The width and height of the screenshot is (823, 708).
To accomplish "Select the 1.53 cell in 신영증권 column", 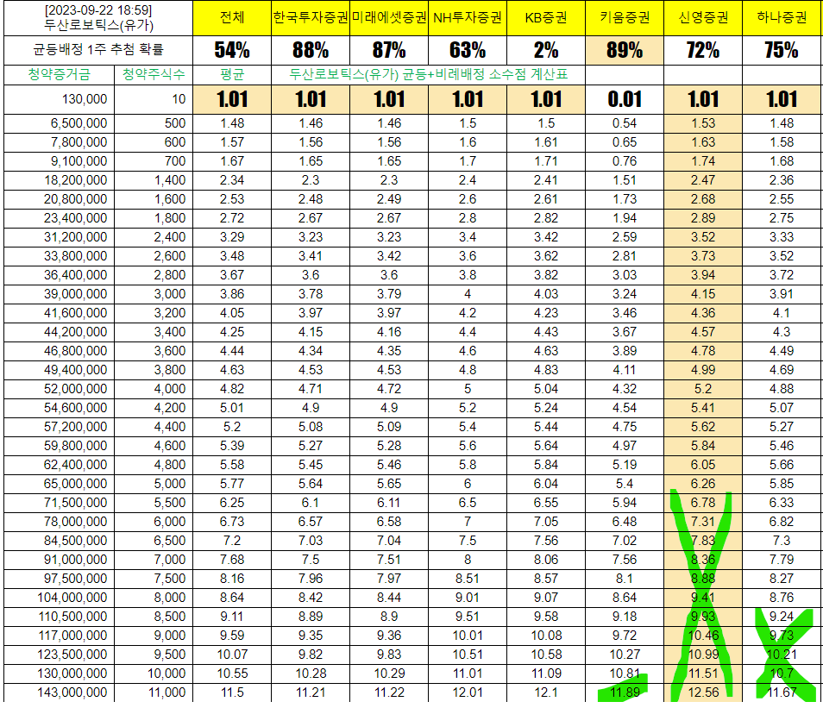I will (x=703, y=123).
